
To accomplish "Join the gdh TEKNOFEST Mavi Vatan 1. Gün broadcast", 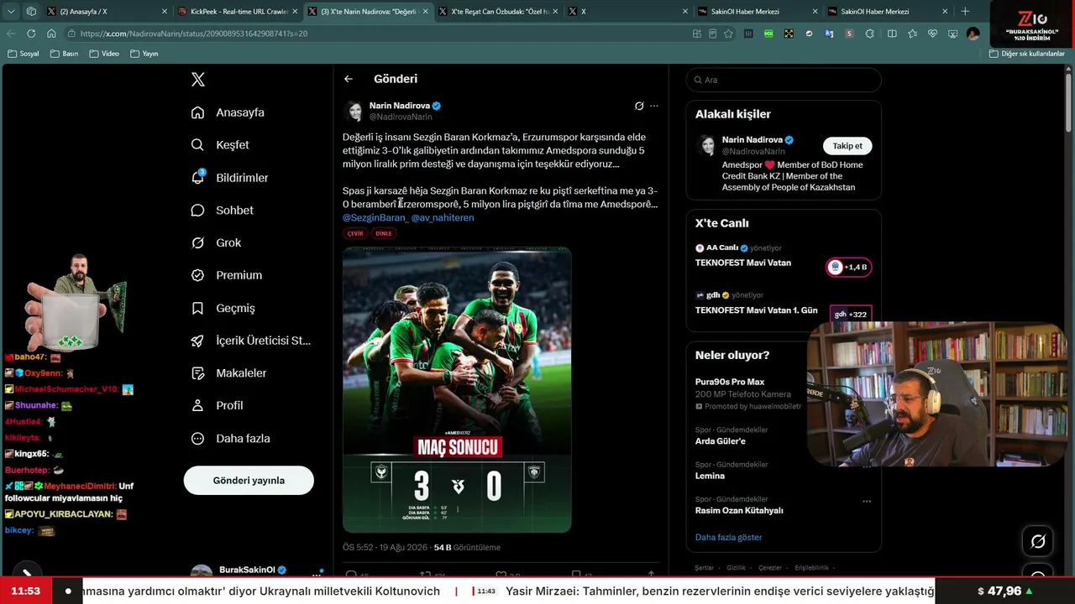I will click(851, 315).
